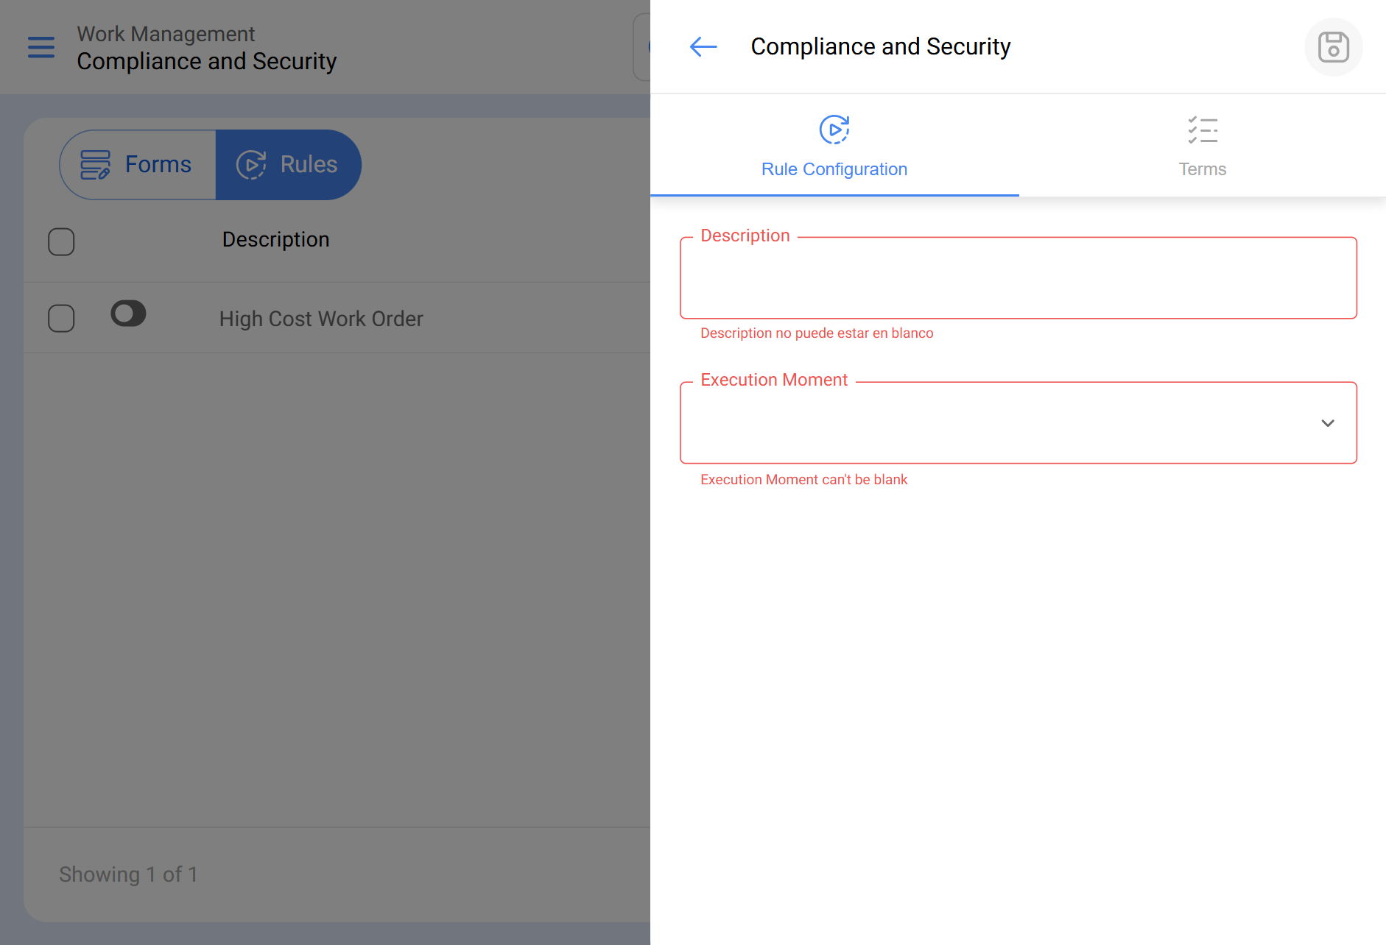Viewport: 1386px width, 945px height.
Task: Click the Execution Moment chevron arrow
Action: [x=1327, y=423]
